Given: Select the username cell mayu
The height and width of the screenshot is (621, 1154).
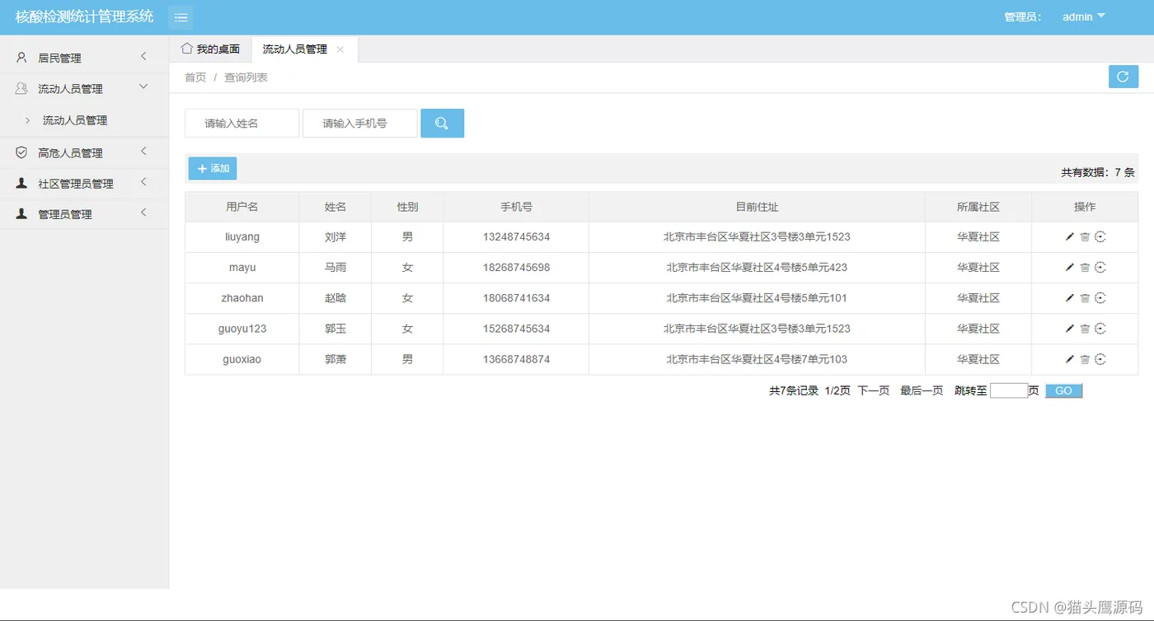Looking at the screenshot, I should (x=242, y=268).
